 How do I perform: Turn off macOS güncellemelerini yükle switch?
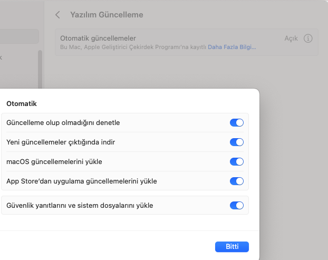[x=236, y=162]
